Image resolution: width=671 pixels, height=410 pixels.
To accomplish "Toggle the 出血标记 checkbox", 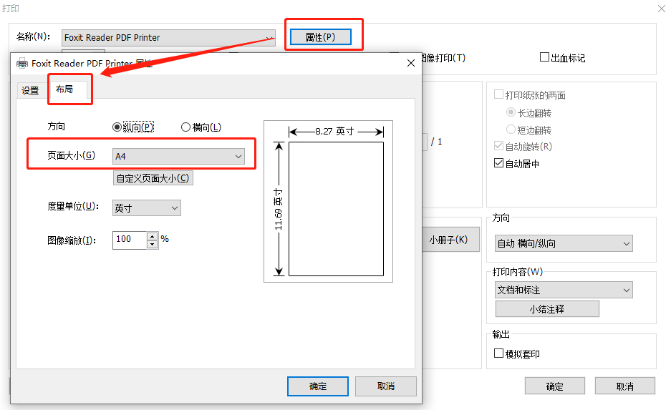I will pyautogui.click(x=544, y=57).
